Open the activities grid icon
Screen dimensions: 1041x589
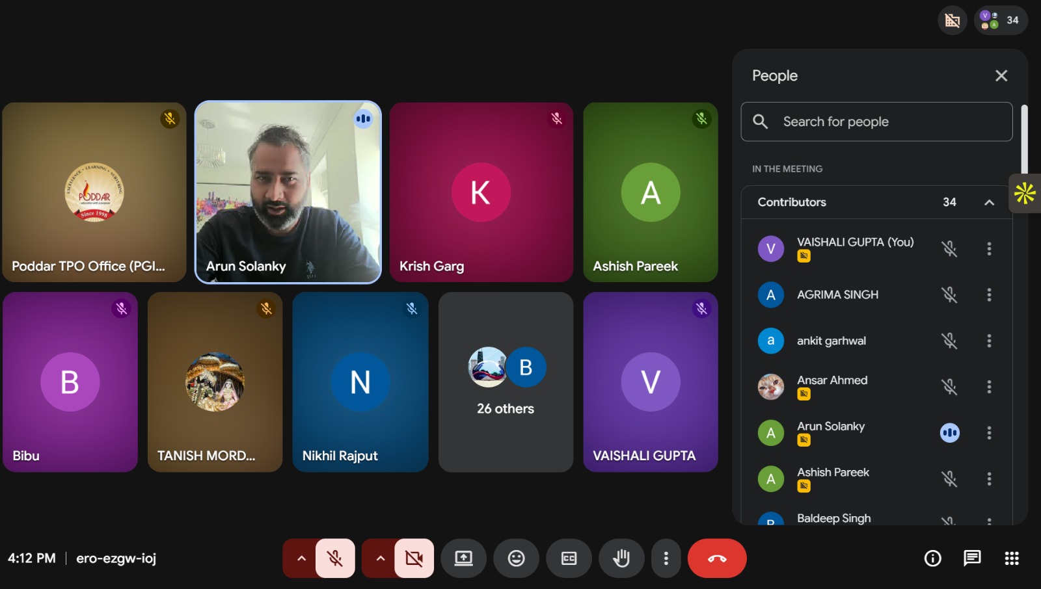click(1012, 558)
